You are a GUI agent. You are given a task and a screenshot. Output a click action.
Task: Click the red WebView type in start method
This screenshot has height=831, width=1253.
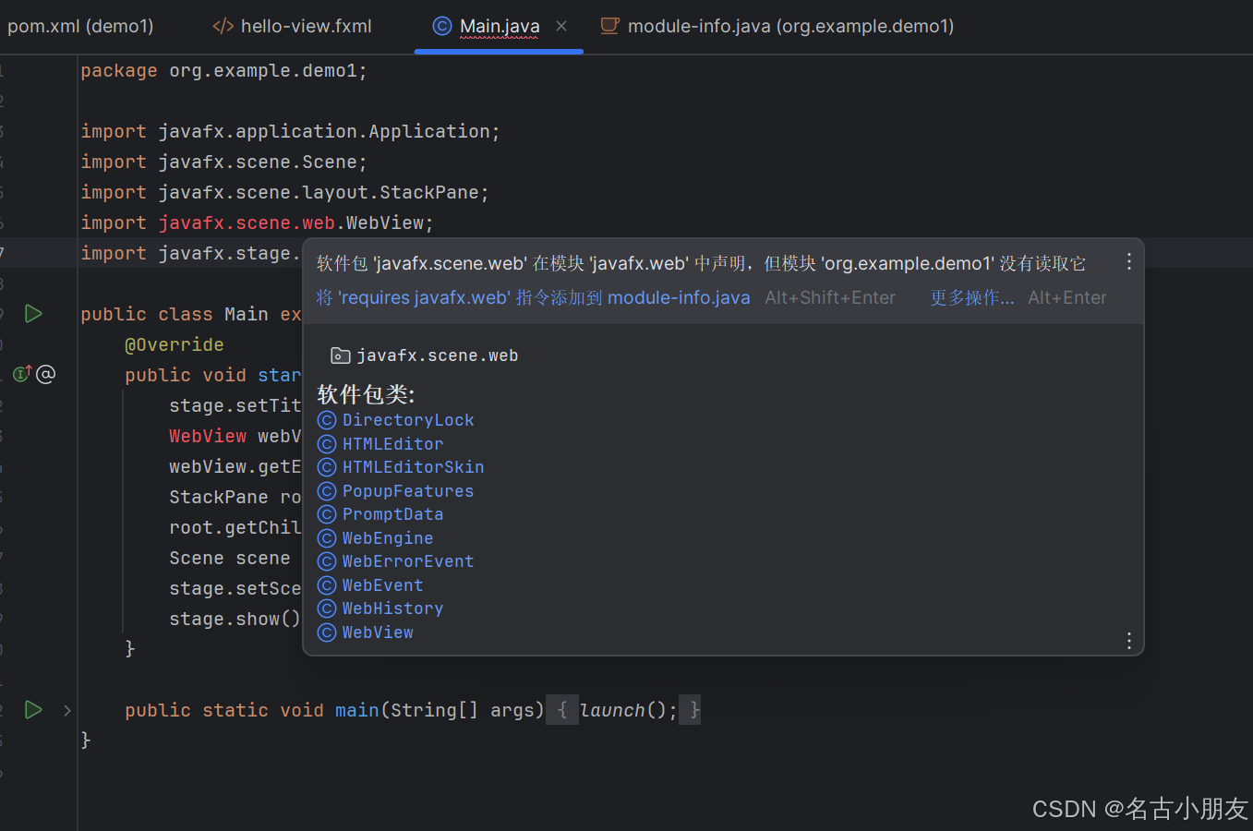[208, 436]
